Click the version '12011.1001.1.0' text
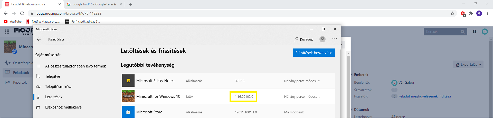Screen dimensions: 493x118 point(246,112)
